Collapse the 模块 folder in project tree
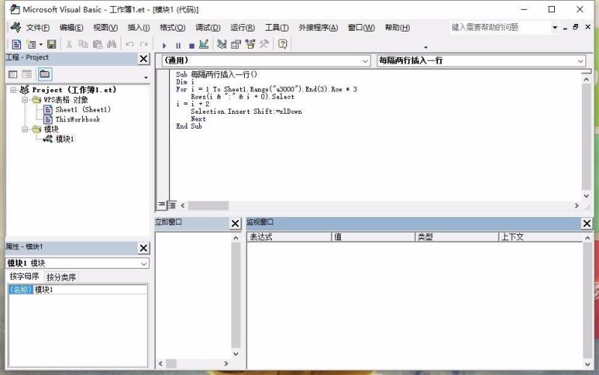Image resolution: width=599 pixels, height=375 pixels. coord(25,129)
